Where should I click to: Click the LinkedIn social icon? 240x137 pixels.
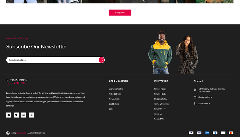(24, 115)
